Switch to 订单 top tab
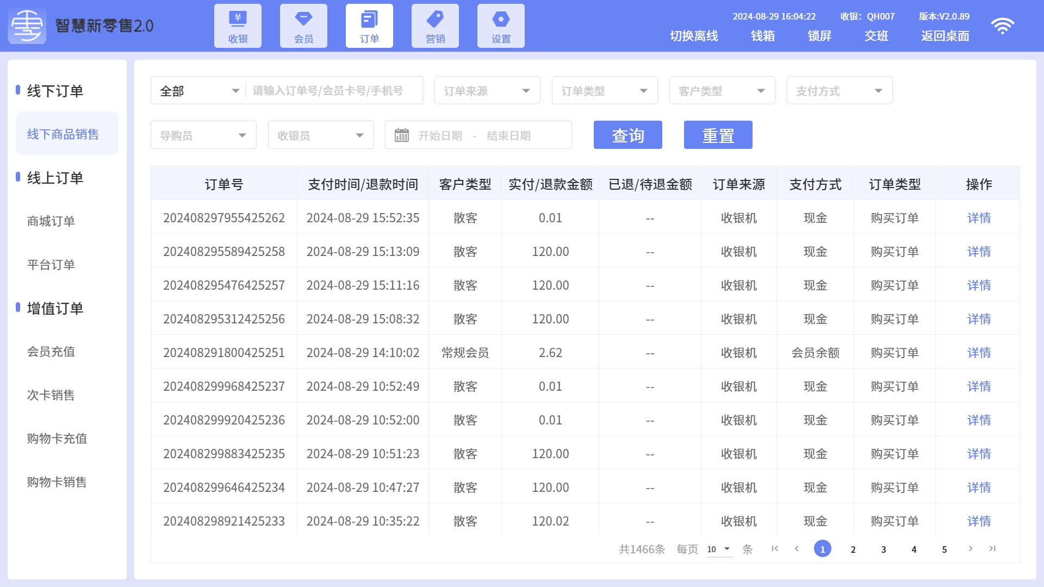The image size is (1044, 587). 369,26
